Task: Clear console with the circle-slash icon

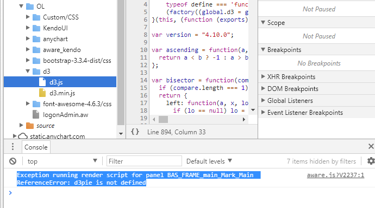Action: tap(13, 161)
